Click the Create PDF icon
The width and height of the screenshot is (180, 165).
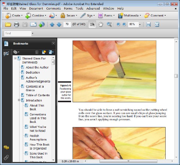8,16
